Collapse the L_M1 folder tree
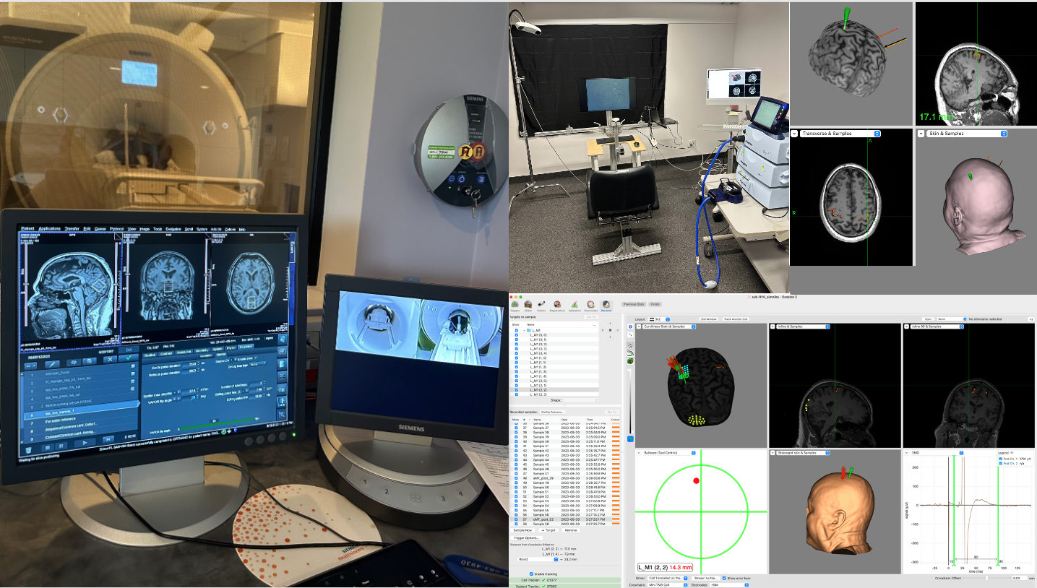The image size is (1037, 588). tap(524, 330)
